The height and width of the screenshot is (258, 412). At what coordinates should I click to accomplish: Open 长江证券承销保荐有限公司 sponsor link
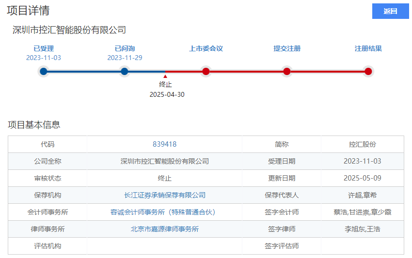point(164,195)
